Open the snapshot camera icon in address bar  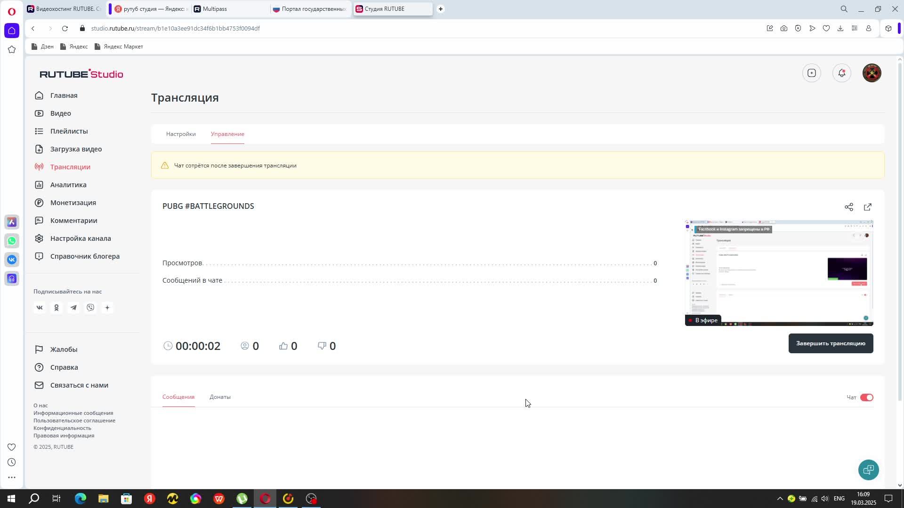784,28
